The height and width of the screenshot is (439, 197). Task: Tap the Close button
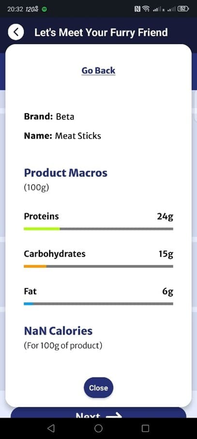[98, 388]
